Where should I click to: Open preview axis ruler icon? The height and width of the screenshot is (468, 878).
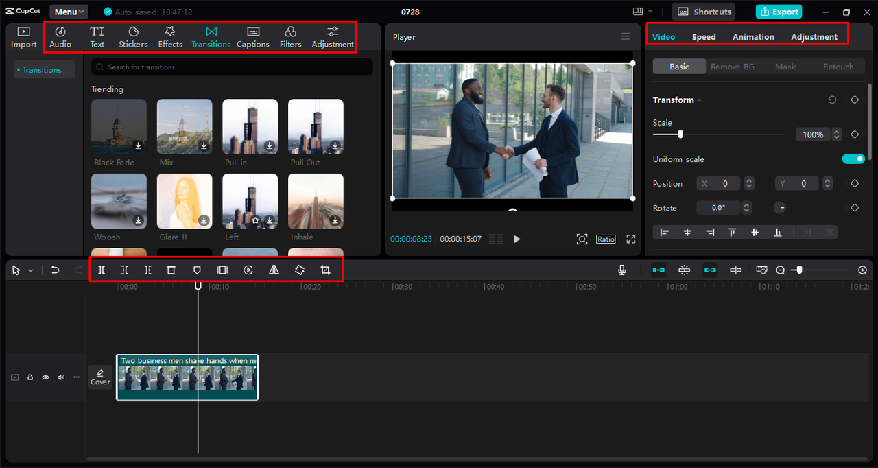pos(761,270)
